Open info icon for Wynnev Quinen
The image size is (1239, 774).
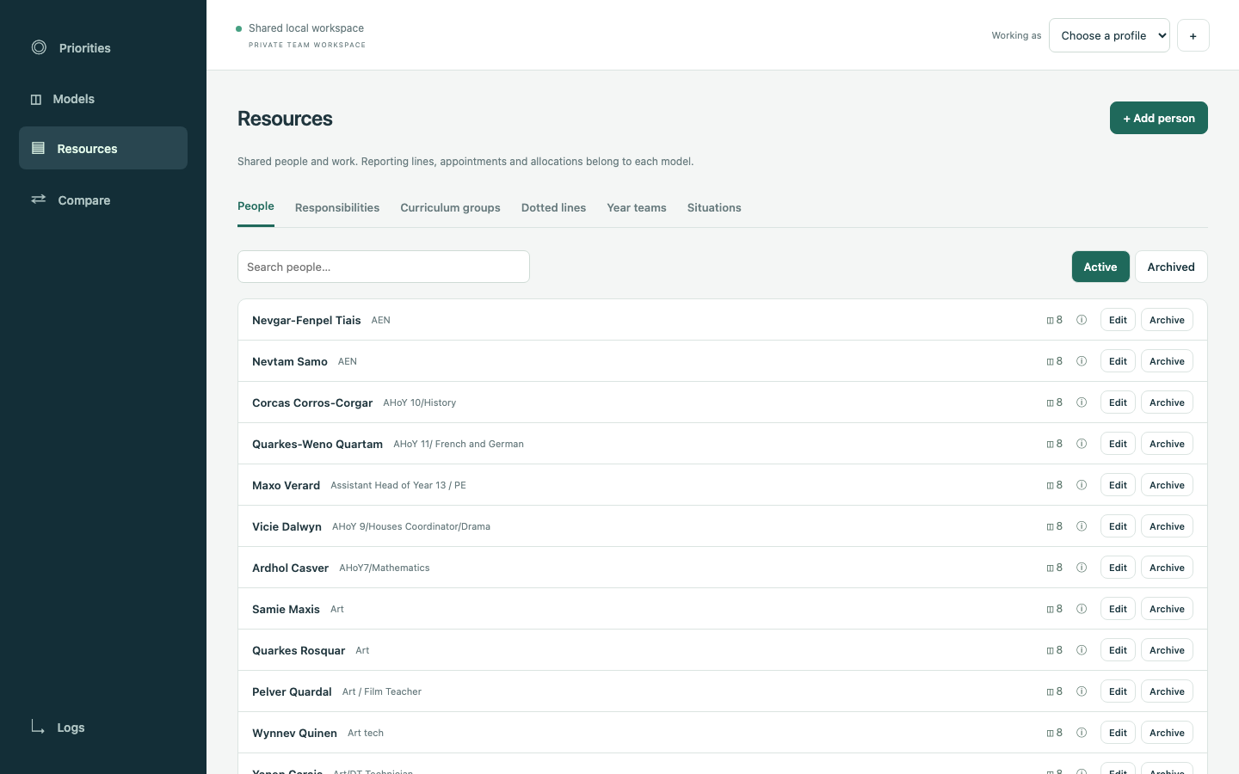1082,733
